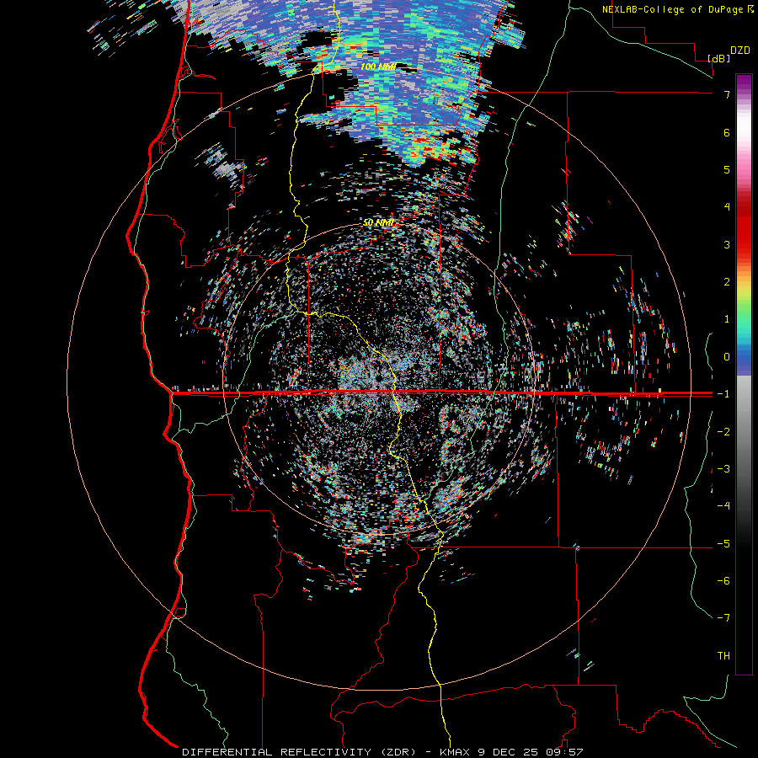This screenshot has width=758, height=758.
Task: Select the -2 value on the scale
Action: click(x=723, y=432)
